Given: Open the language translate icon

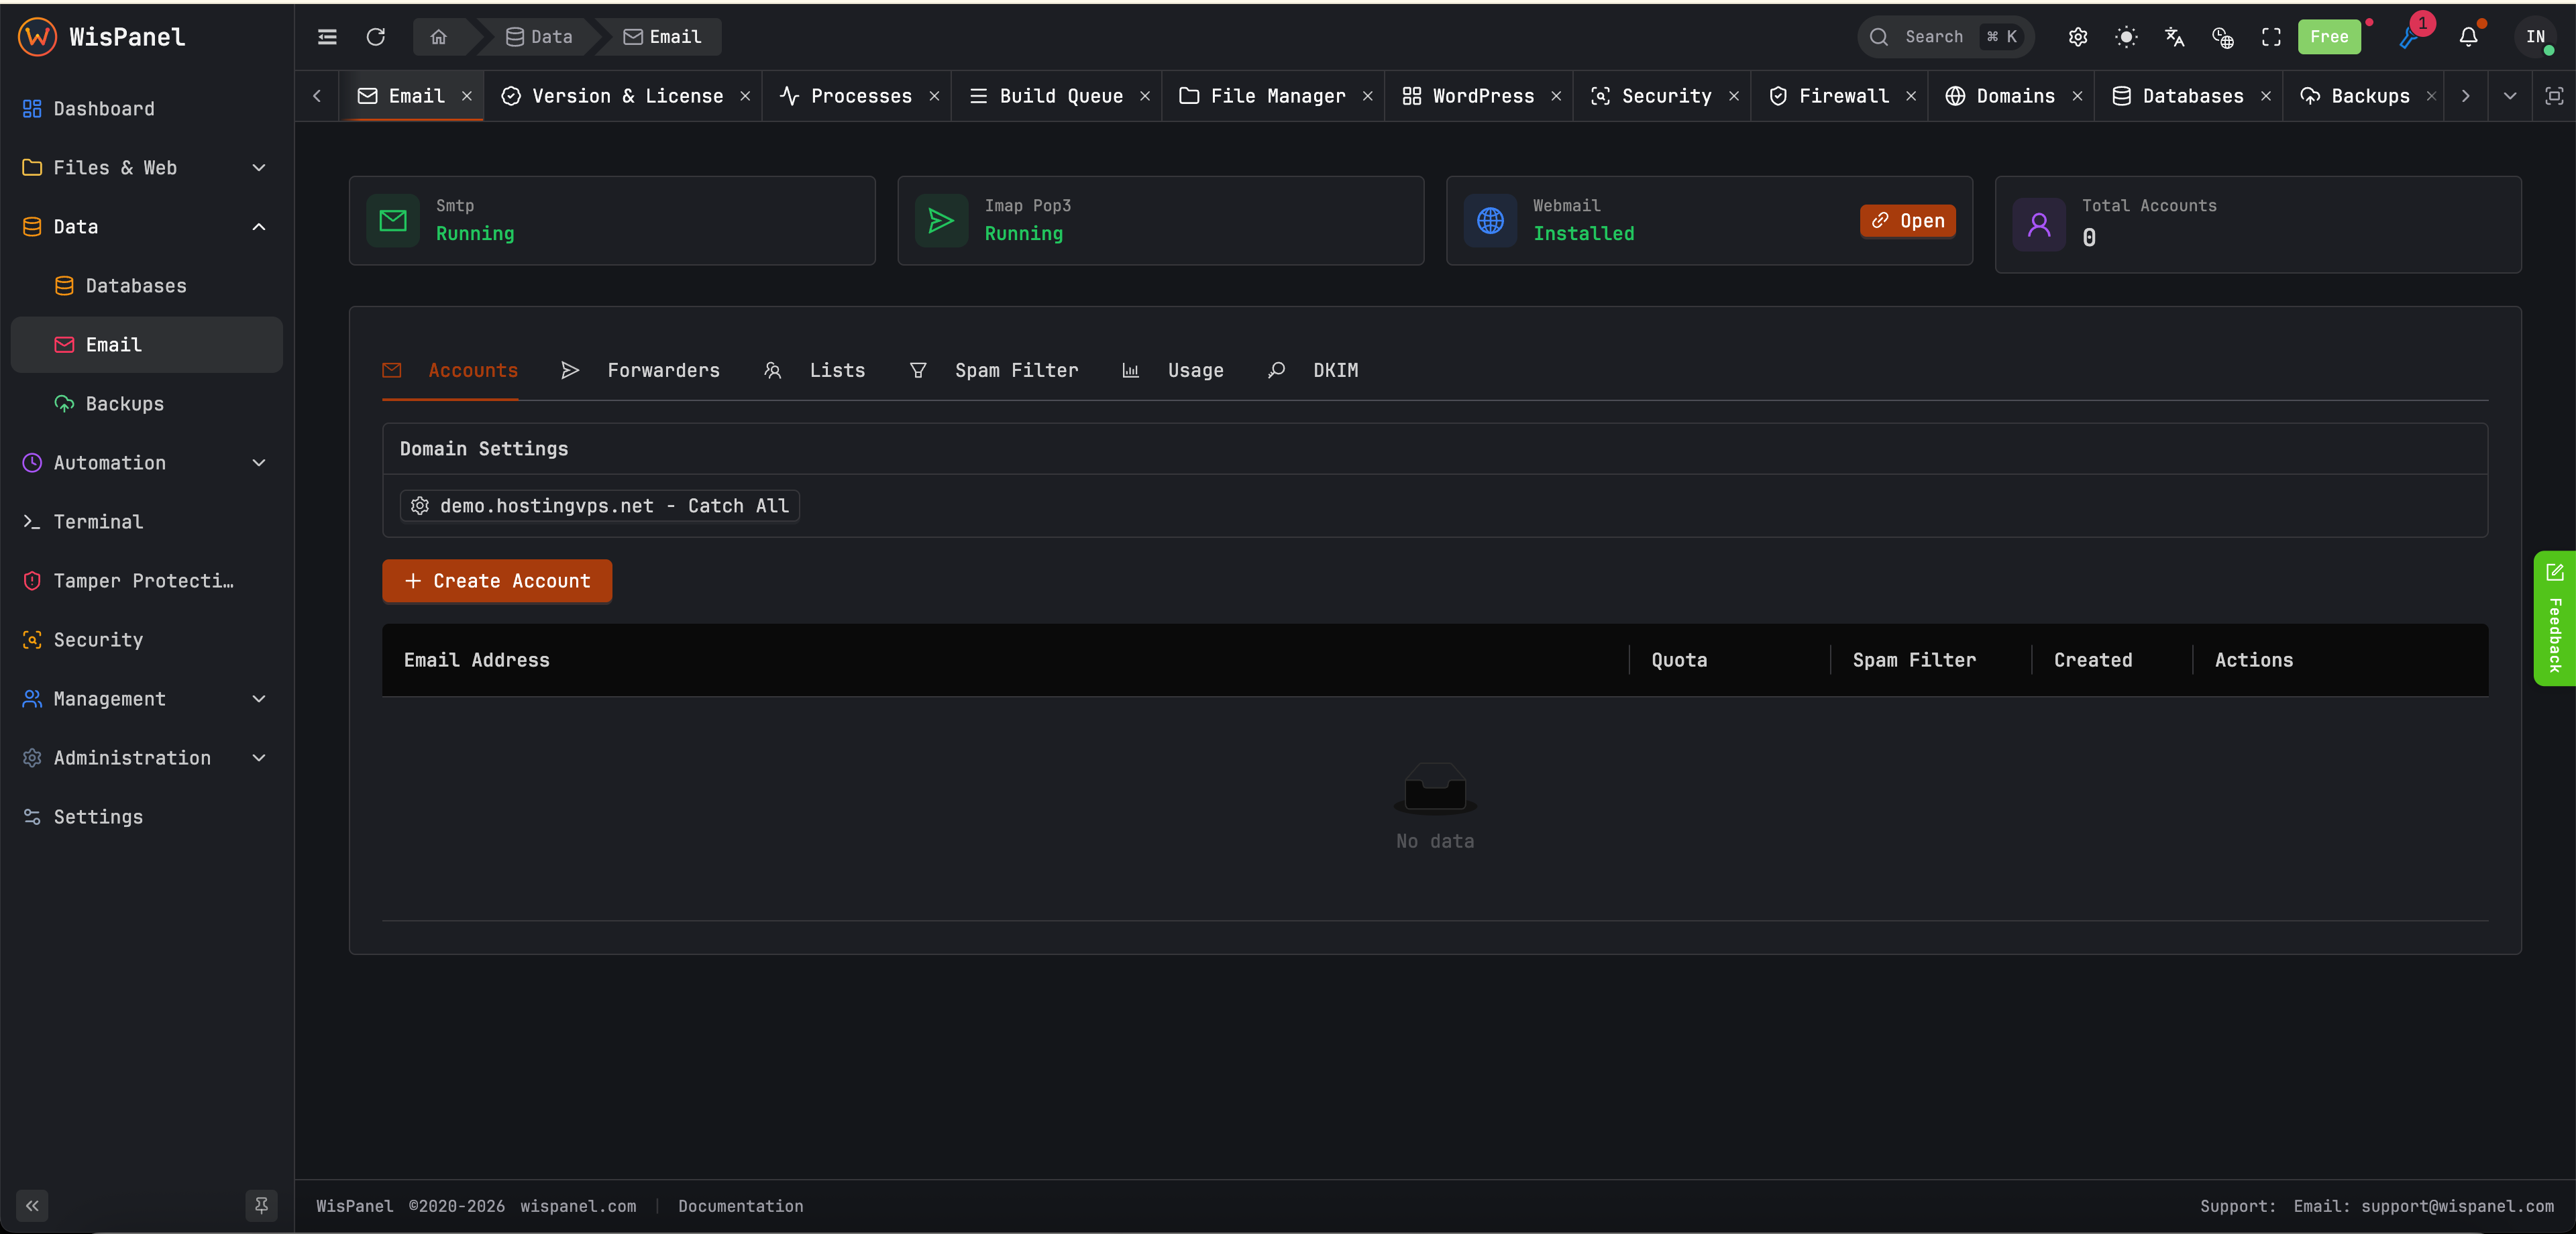Looking at the screenshot, I should point(2174,37).
